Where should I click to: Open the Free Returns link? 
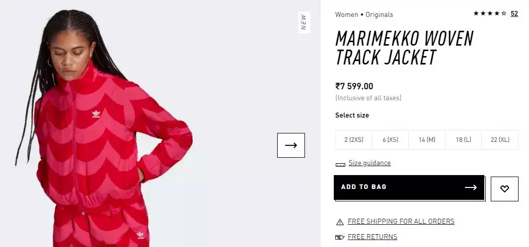(x=373, y=237)
